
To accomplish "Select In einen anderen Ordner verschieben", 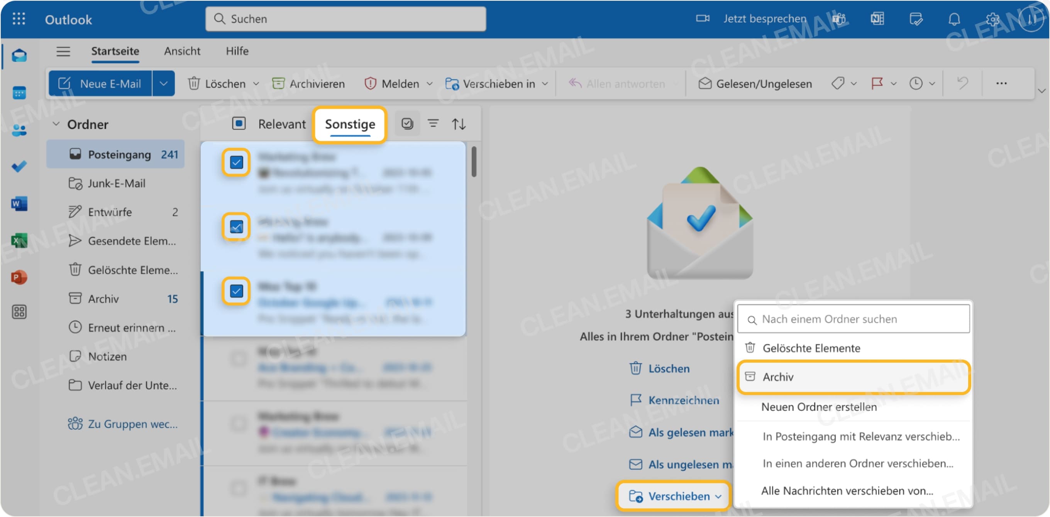I will [858, 463].
